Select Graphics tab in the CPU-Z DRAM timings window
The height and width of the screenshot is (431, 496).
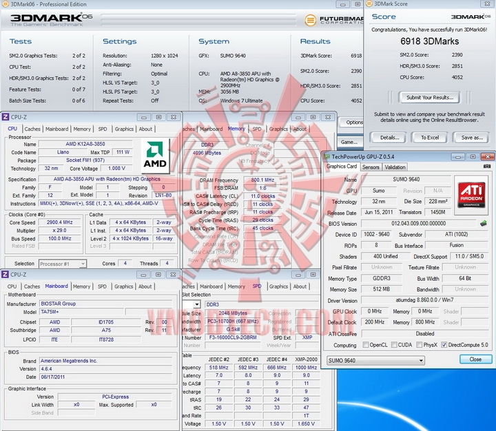click(x=278, y=129)
